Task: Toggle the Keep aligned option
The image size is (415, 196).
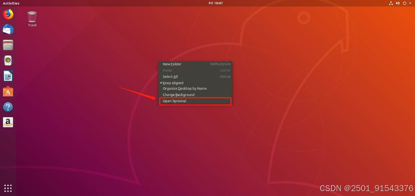Action: click(x=195, y=83)
